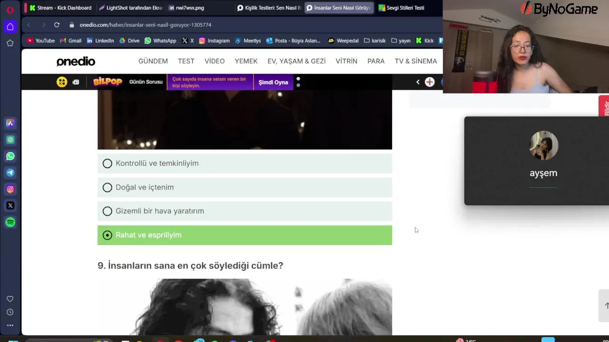Open the Drive bookmark
Image resolution: width=609 pixels, height=342 pixels.
pos(129,41)
